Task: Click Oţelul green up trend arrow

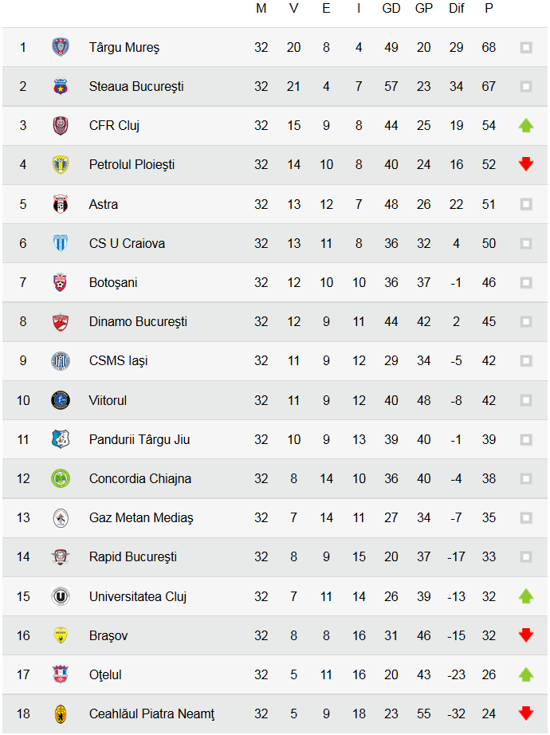Action: coord(525,674)
